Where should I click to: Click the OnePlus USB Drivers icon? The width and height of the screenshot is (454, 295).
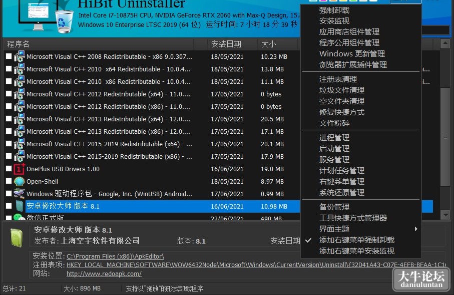[x=20, y=169]
